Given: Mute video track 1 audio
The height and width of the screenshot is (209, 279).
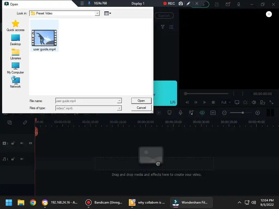Looking at the screenshot, I should tap(22, 143).
